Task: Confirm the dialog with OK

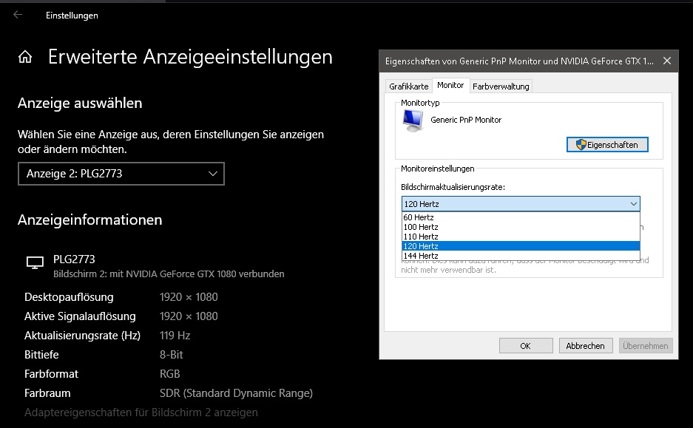Action: click(526, 346)
